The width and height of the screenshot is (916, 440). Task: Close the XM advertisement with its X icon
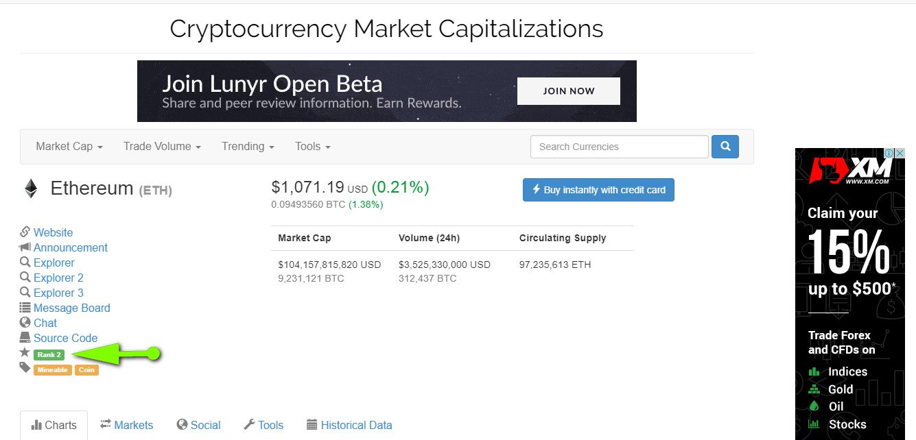pos(900,154)
